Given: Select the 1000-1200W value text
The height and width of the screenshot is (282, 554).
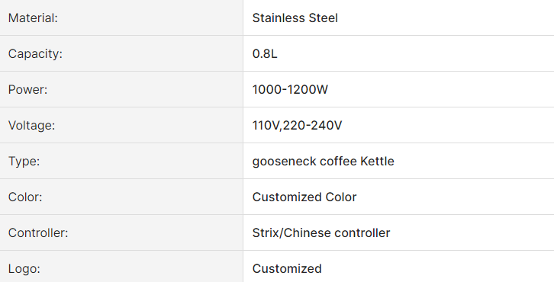Looking at the screenshot, I should coord(290,90).
